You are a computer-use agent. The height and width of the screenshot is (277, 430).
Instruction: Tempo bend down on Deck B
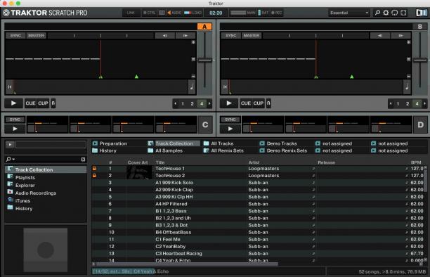(x=380, y=35)
